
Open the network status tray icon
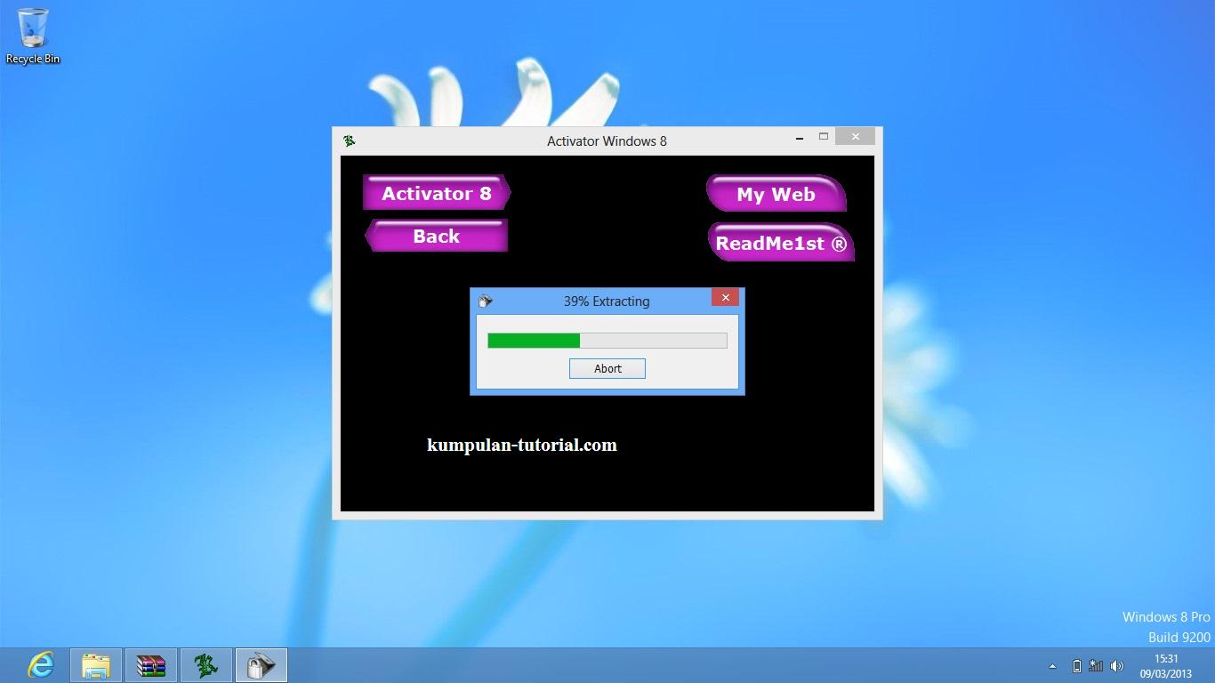tap(1096, 666)
